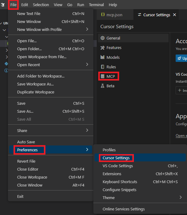Expand the Theme submenu arrow
The image size is (187, 215).
coord(181,197)
